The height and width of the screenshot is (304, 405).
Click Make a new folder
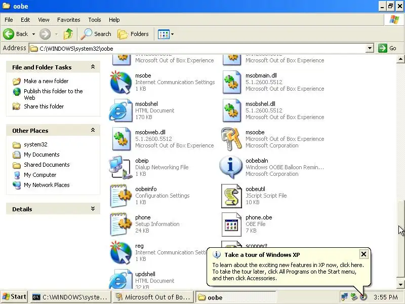click(46, 81)
